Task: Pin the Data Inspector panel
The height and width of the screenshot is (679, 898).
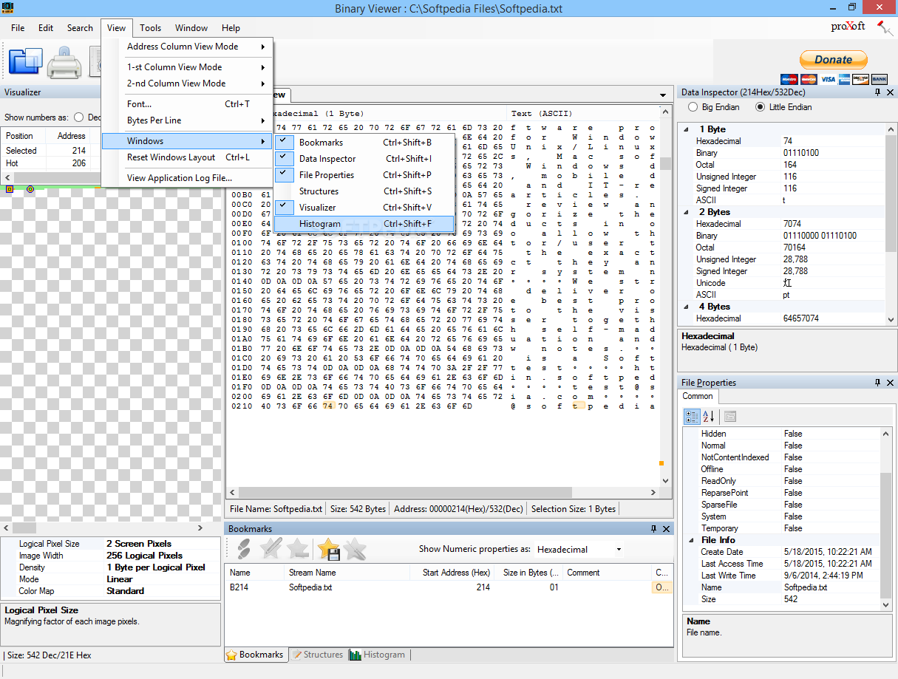Action: pos(877,92)
